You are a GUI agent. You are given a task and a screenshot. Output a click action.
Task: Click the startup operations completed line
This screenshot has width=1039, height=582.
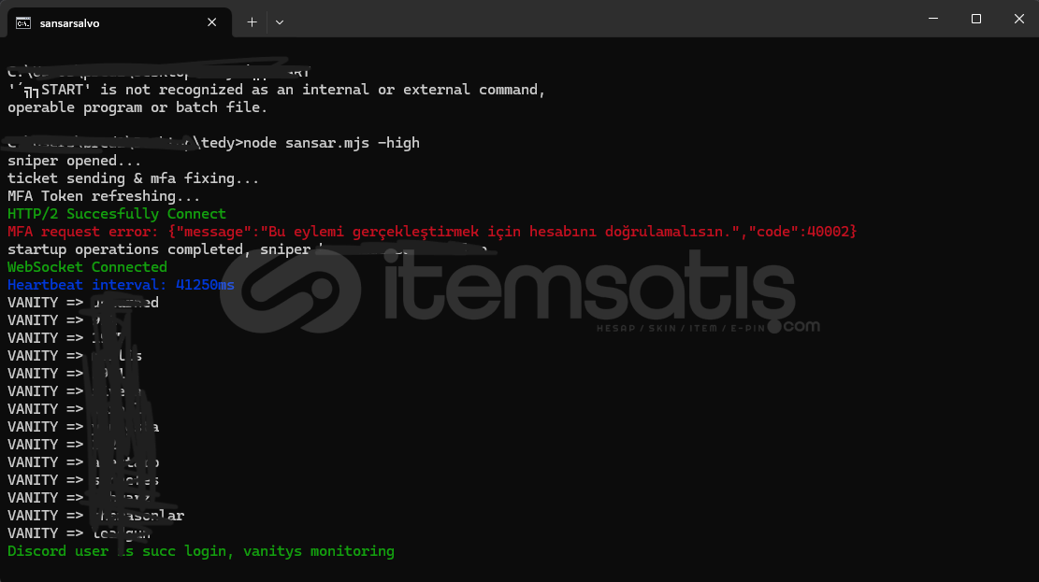(x=168, y=248)
